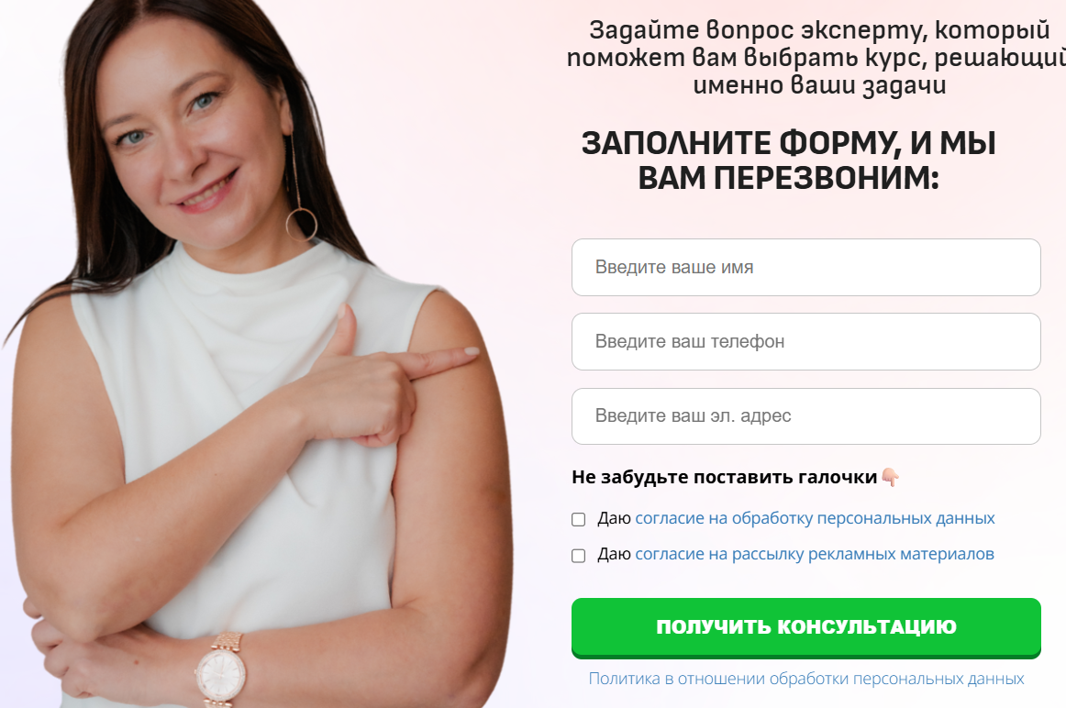This screenshot has height=708, width=1066.
Task: Enable the advertising mailing consent checkbox
Action: pyautogui.click(x=579, y=555)
